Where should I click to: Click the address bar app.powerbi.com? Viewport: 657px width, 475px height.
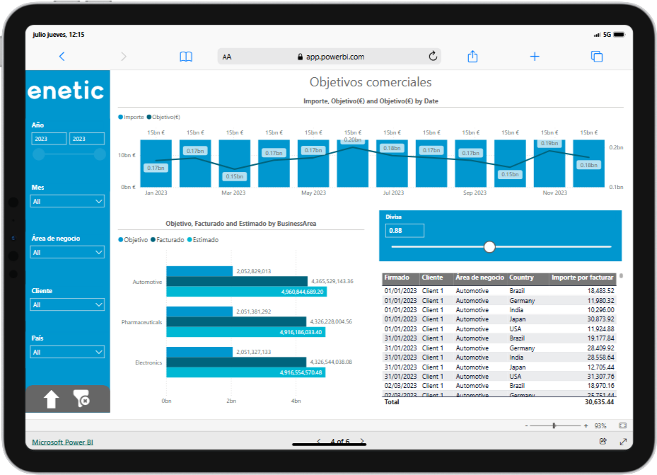coord(330,57)
